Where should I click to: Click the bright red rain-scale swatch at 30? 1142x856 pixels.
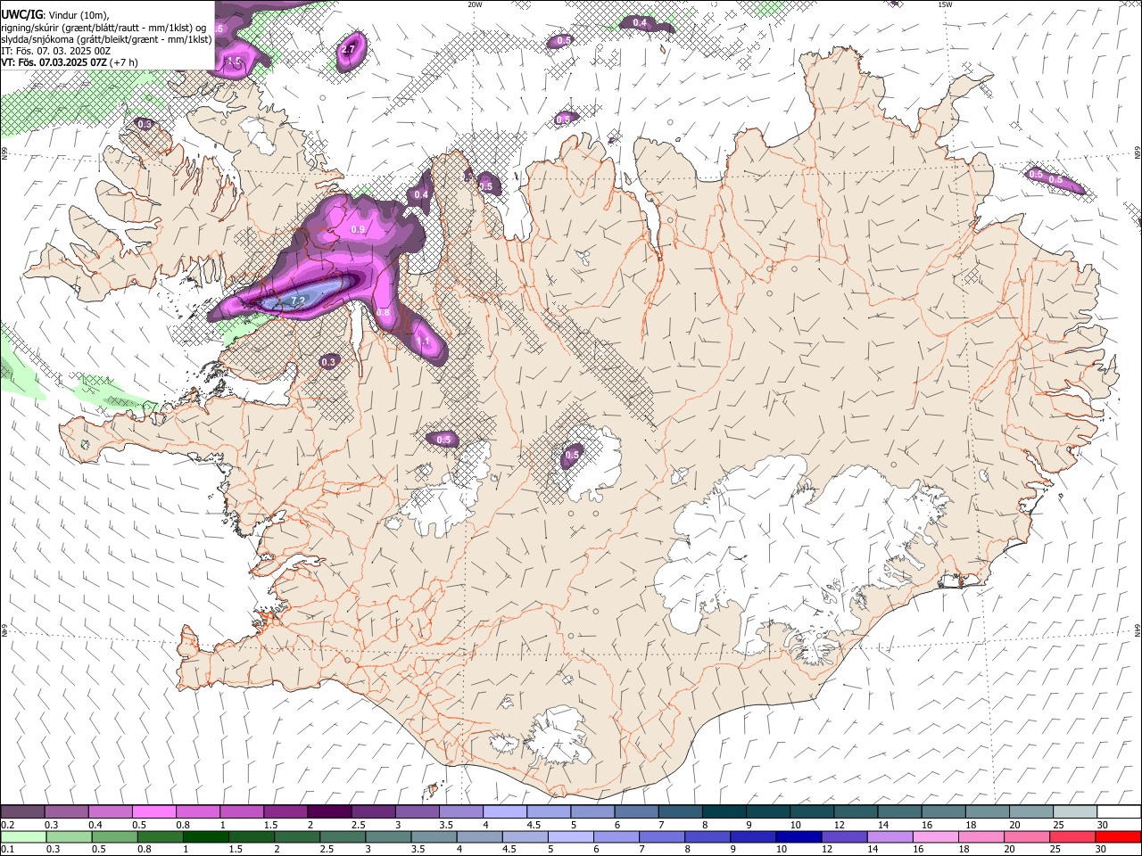1118,837
